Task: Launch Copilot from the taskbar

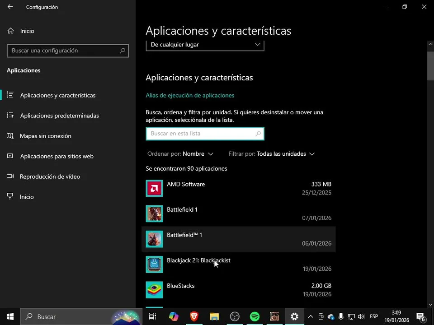Action: coord(174,317)
